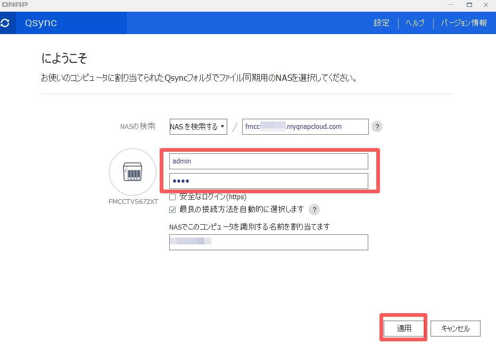Click the admin username field
This screenshot has height=344, width=496.
point(269,161)
